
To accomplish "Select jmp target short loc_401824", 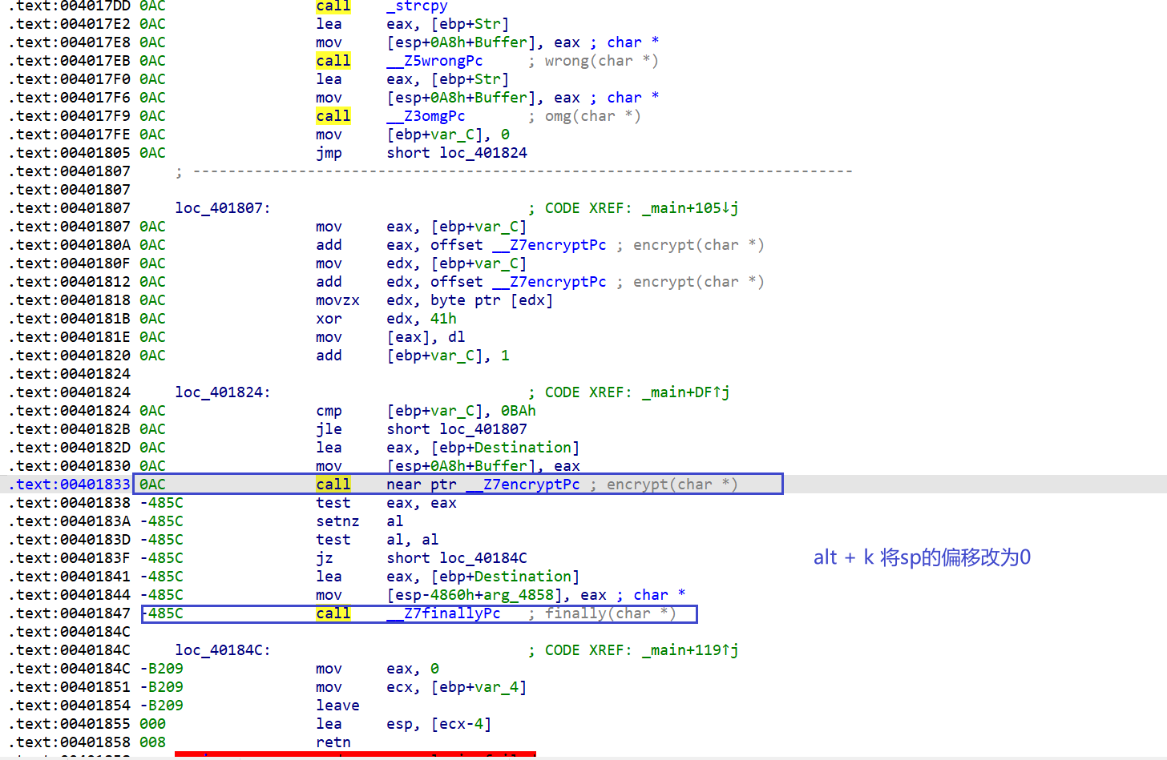I will [457, 153].
